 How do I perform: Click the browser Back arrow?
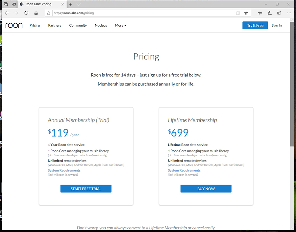click(7, 13)
